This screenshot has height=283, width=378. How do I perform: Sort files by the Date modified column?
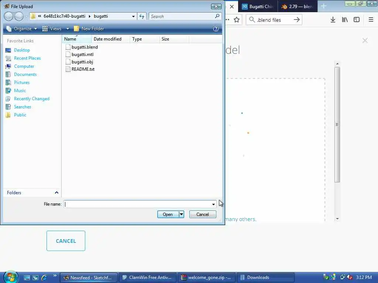point(110,39)
